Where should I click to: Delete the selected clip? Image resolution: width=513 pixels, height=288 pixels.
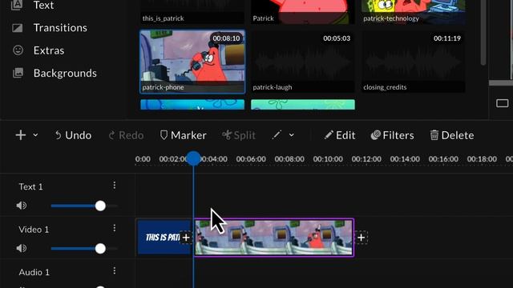pos(452,135)
